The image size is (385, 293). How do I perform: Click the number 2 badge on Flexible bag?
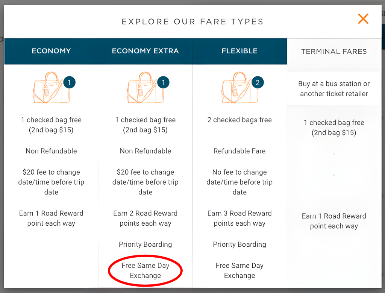258,82
